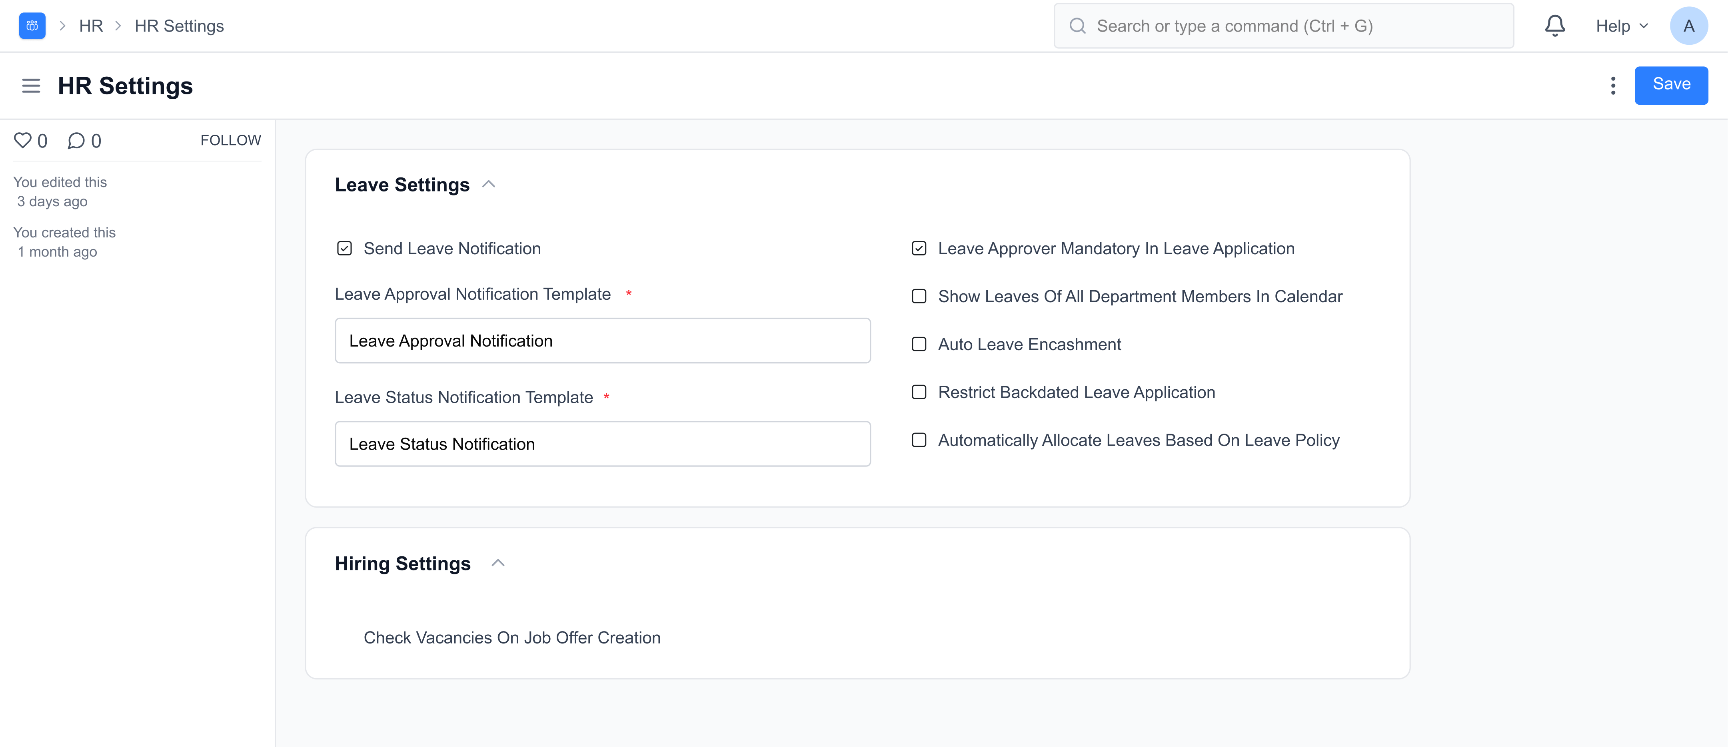Uncheck Leave Approver Mandatory In Leave Application
The height and width of the screenshot is (747, 1728).
click(x=919, y=249)
